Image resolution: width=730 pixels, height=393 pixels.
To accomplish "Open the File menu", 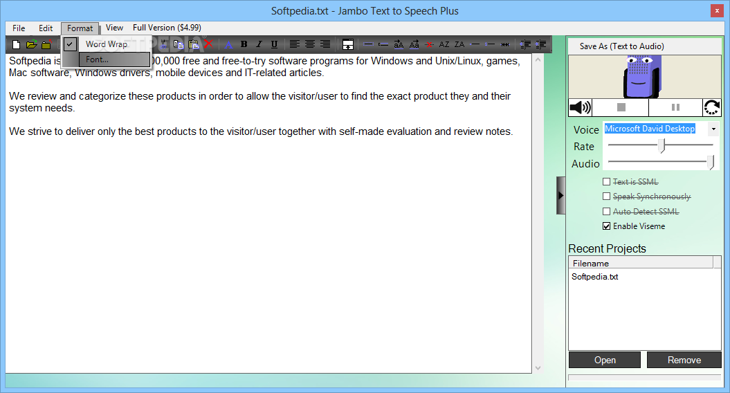I will [x=19, y=28].
